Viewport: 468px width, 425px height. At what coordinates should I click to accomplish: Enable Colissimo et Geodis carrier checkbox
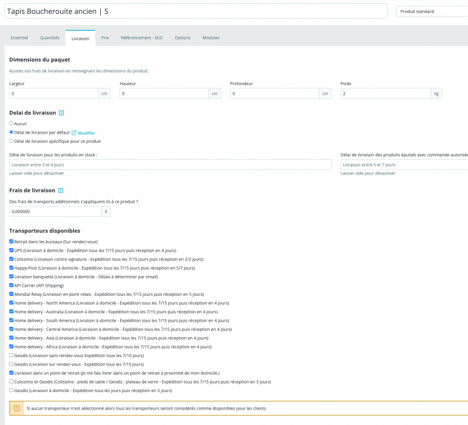(x=11, y=381)
